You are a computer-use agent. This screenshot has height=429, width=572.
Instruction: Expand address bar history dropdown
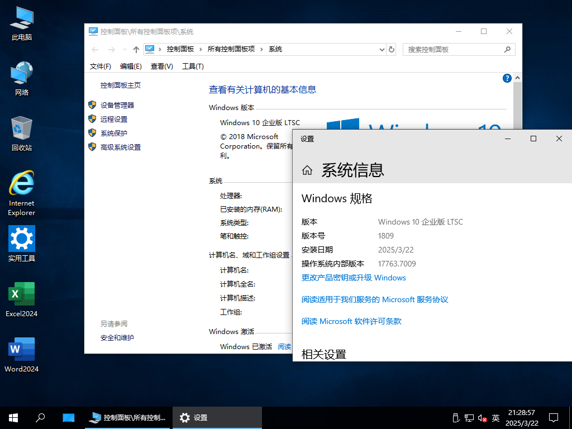coord(382,50)
